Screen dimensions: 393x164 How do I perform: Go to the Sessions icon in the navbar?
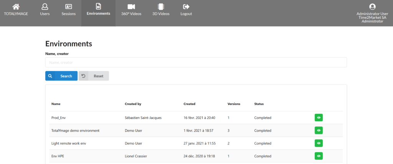(68, 6)
